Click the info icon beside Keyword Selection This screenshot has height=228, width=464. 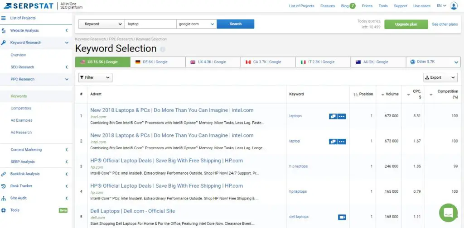tap(163, 49)
